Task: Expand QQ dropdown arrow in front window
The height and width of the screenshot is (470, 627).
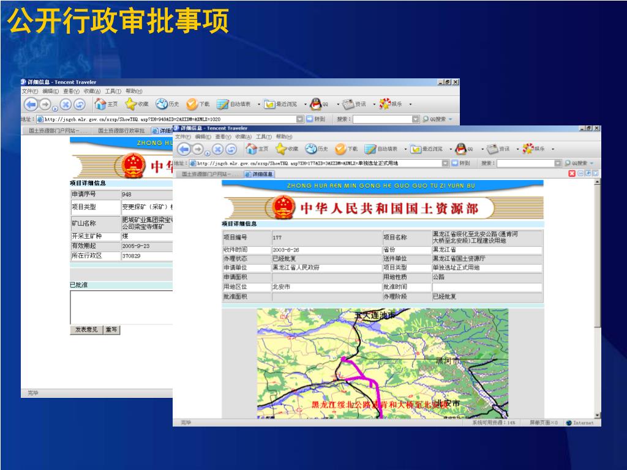Action: (x=482, y=149)
